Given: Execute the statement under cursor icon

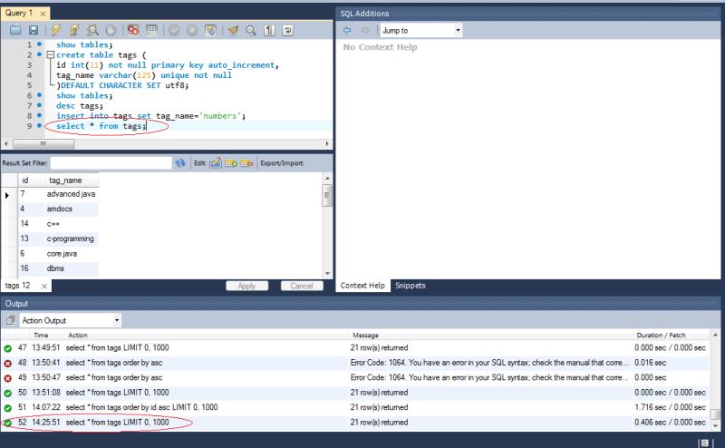Looking at the screenshot, I should click(74, 31).
